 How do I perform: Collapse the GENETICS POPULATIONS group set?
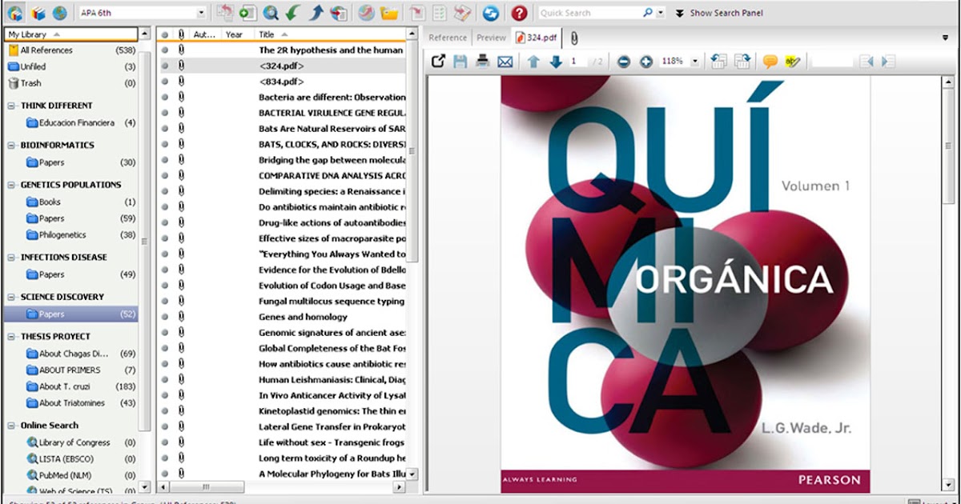[12, 185]
